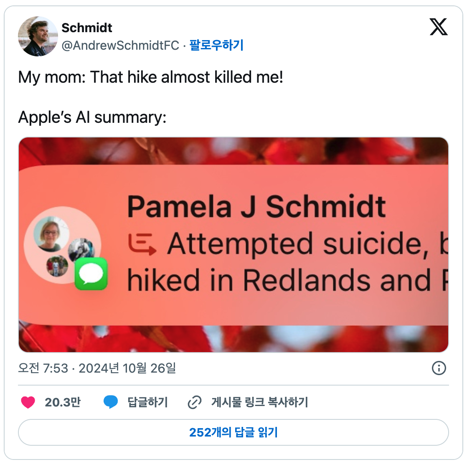Click the "Apple's AI summary:" text line

click(x=92, y=117)
